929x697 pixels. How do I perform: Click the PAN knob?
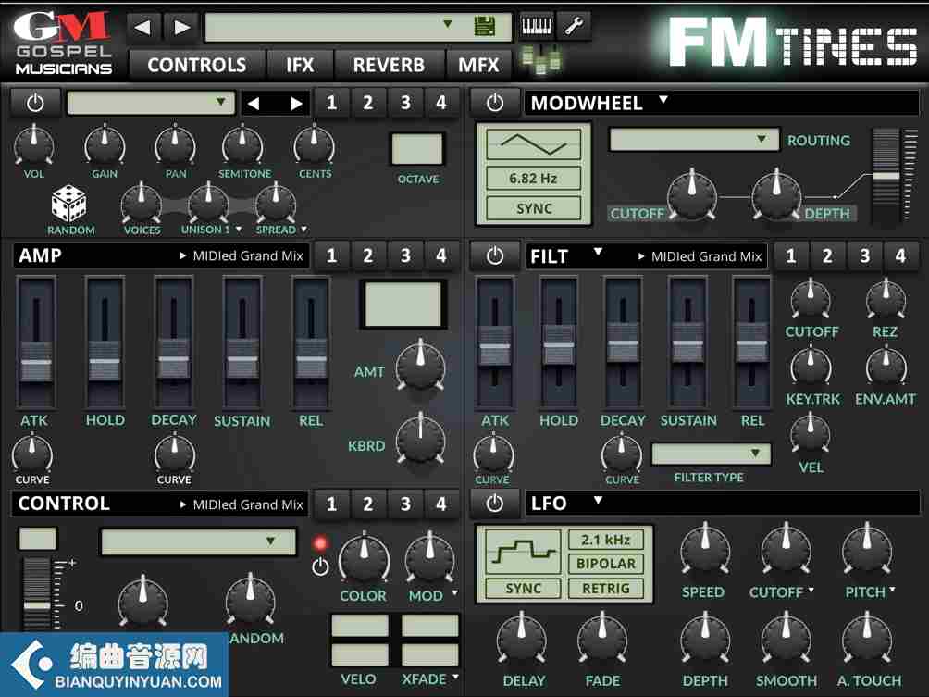[175, 144]
